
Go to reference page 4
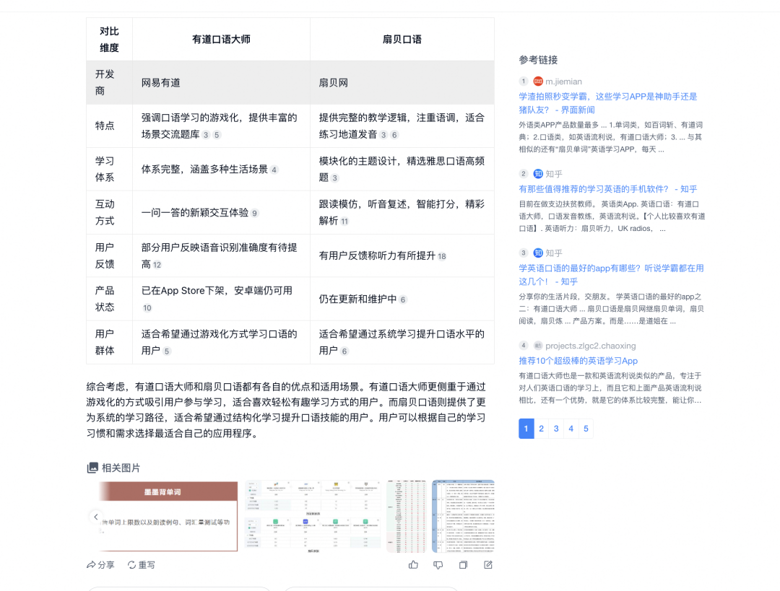(x=571, y=429)
